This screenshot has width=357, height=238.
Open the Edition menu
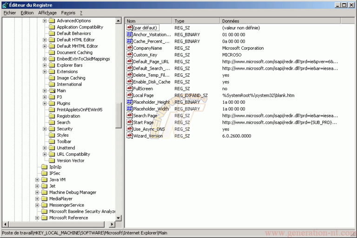pos(27,13)
